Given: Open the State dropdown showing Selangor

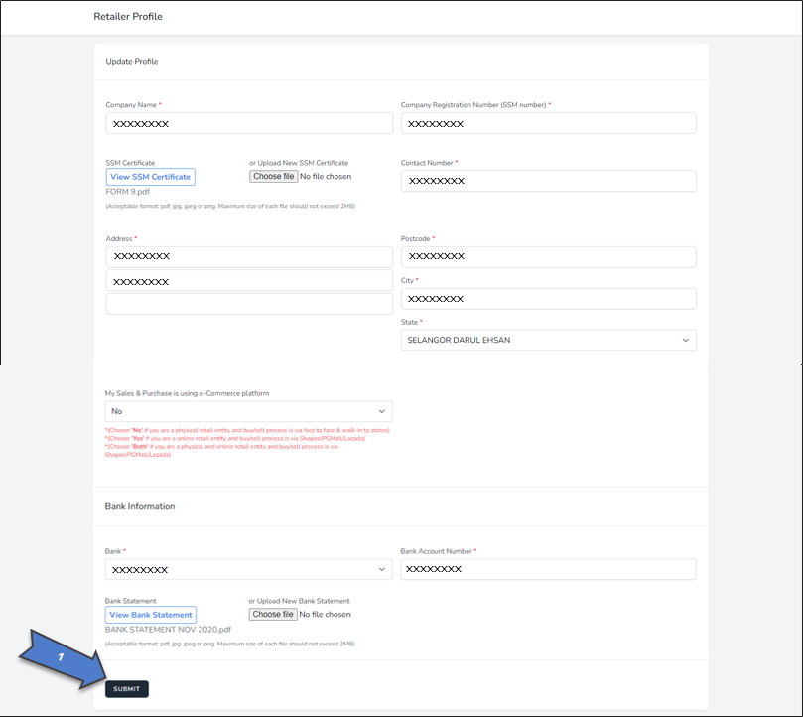Looking at the screenshot, I should pos(548,340).
